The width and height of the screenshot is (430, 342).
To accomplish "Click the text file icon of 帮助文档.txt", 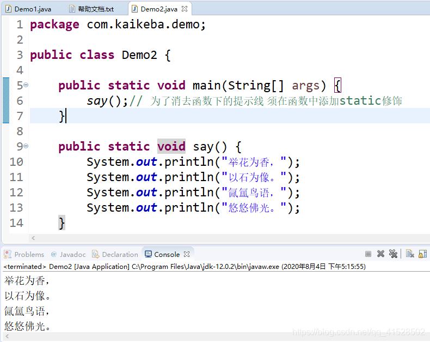I will [72, 9].
